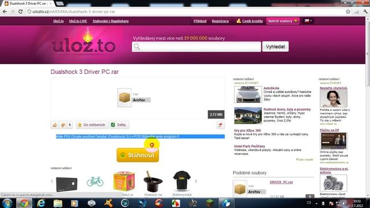Image resolution: width=370 pixels, height=208 pixels.
Task: Click the Sdílej share button
Action: (119, 125)
